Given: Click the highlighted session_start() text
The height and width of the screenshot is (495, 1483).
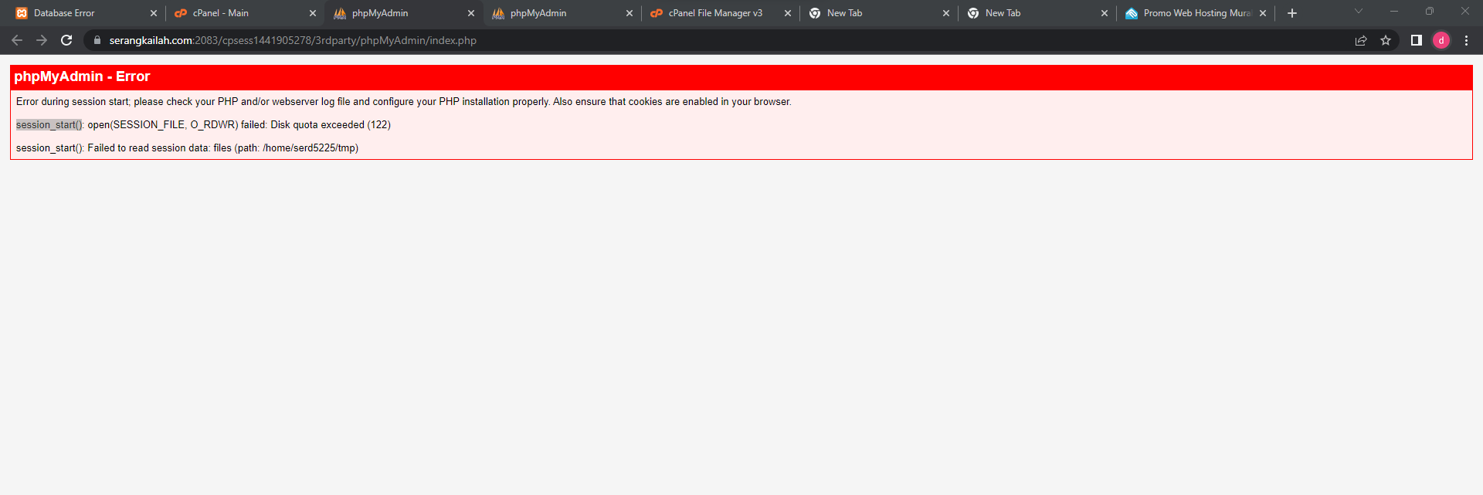Looking at the screenshot, I should point(49,124).
